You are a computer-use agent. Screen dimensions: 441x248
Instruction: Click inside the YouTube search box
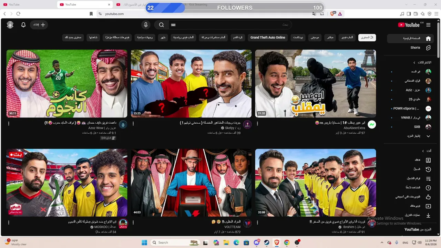[230, 25]
